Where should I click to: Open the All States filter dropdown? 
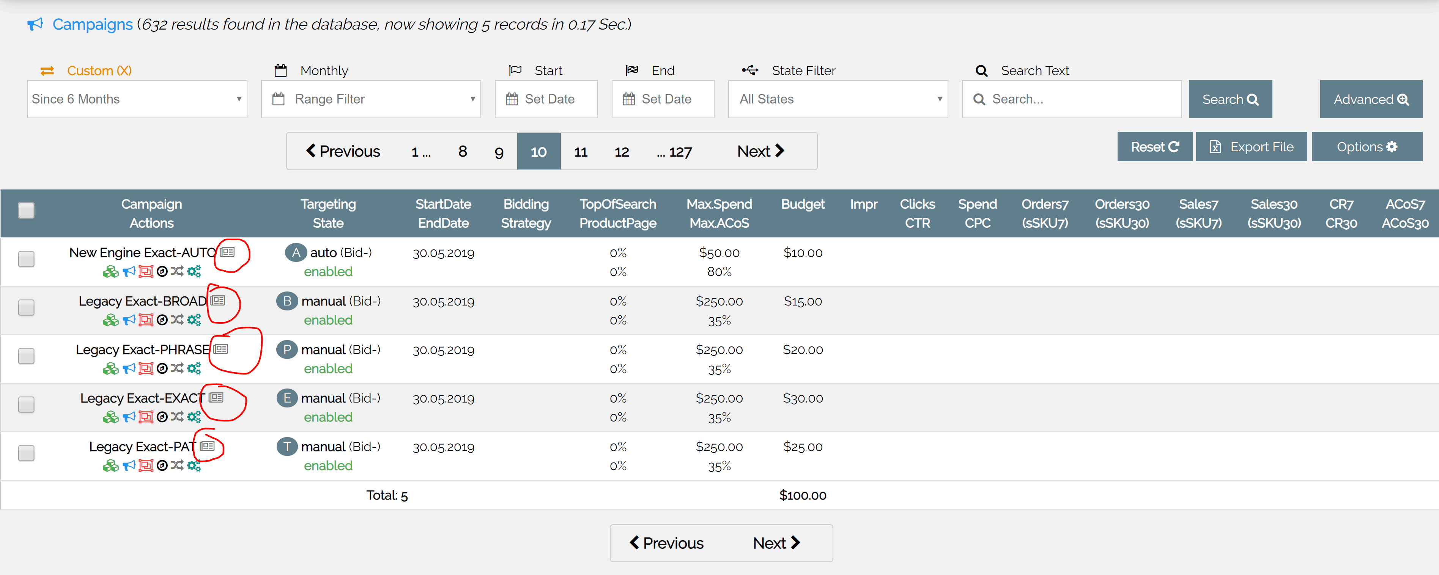click(x=838, y=99)
